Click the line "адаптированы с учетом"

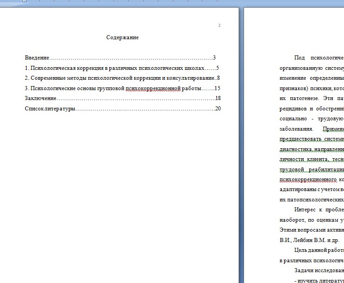point(312,189)
